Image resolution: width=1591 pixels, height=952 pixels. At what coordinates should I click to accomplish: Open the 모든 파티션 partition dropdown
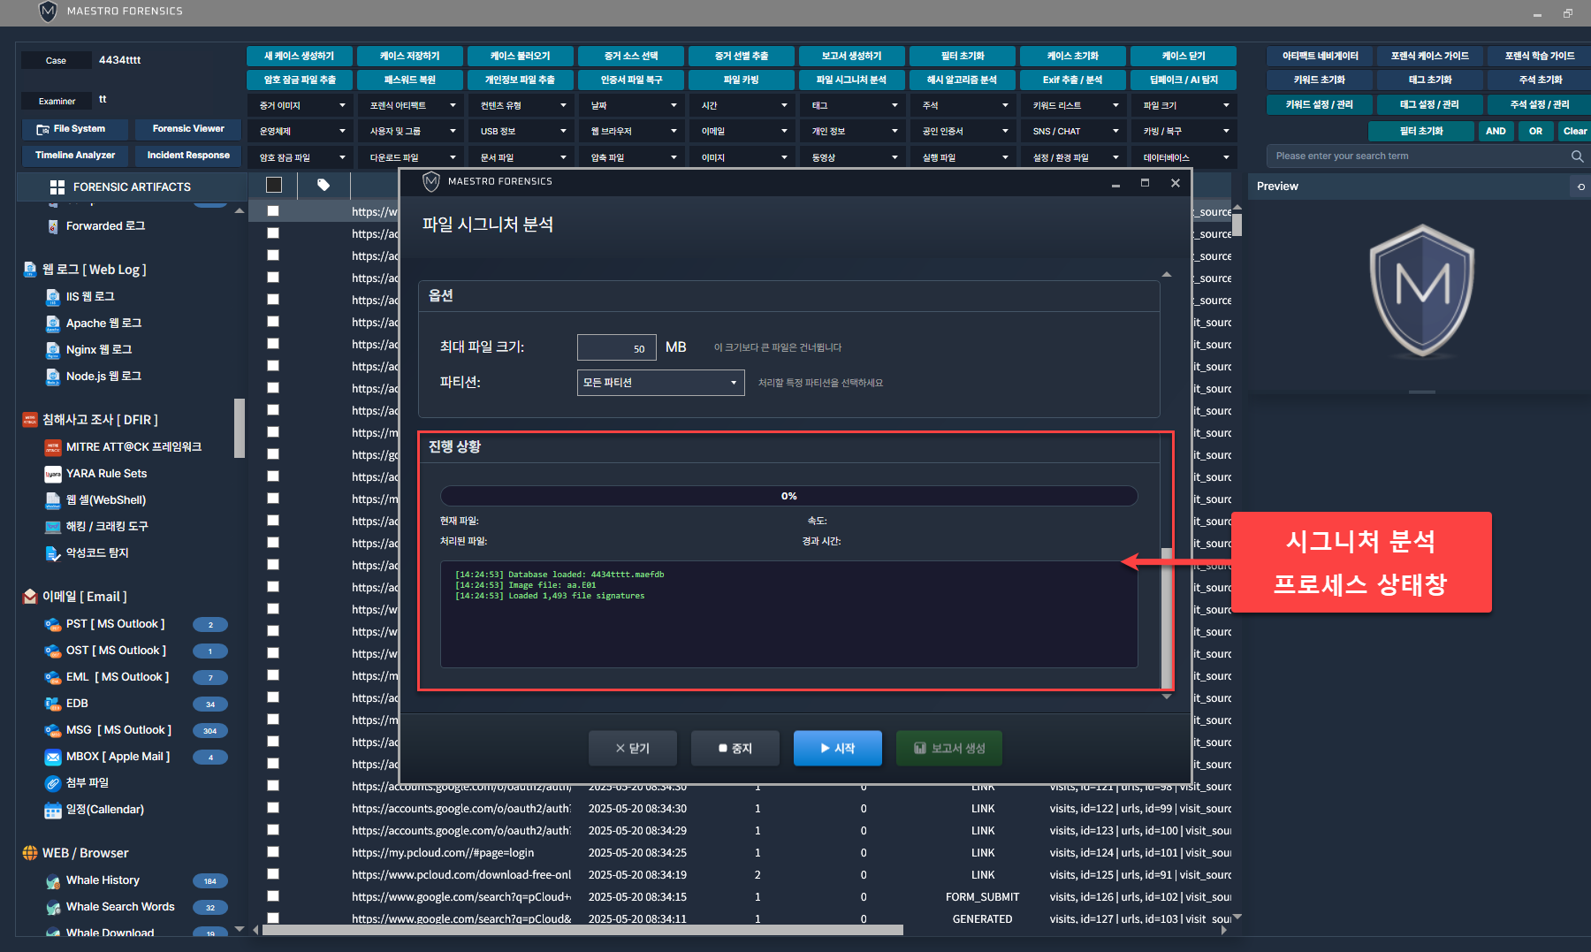(660, 383)
